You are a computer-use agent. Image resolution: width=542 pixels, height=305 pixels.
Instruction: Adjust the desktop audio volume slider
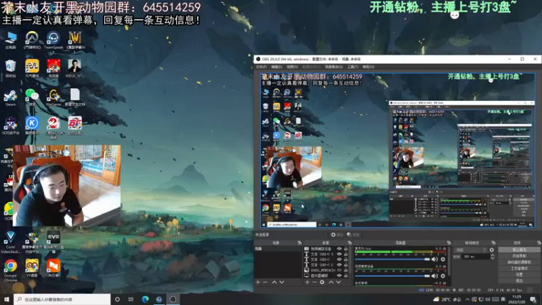tap(392, 260)
